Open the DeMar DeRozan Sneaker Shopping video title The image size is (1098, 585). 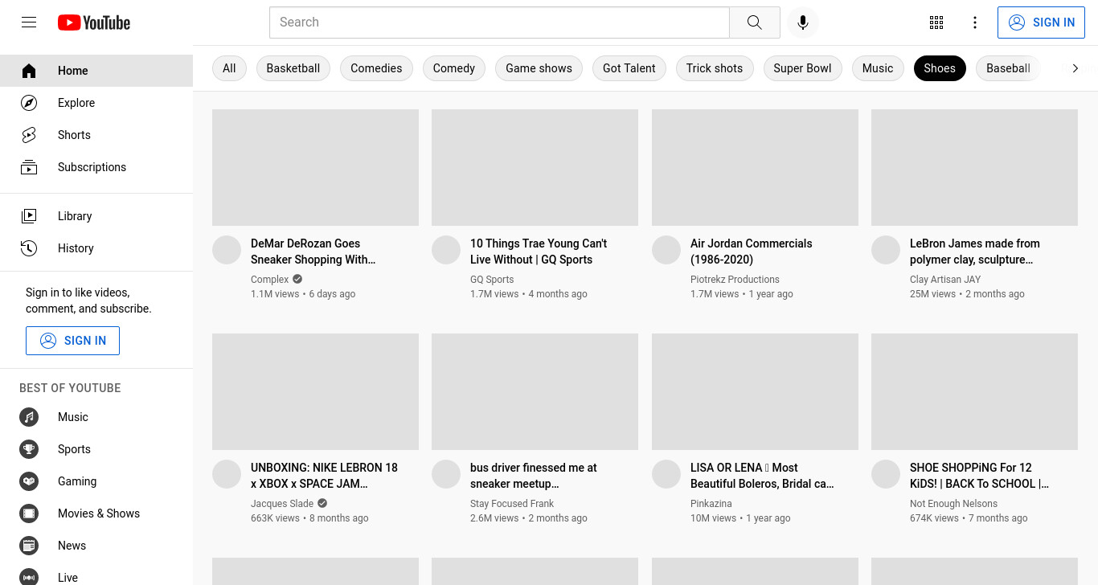pos(313,252)
